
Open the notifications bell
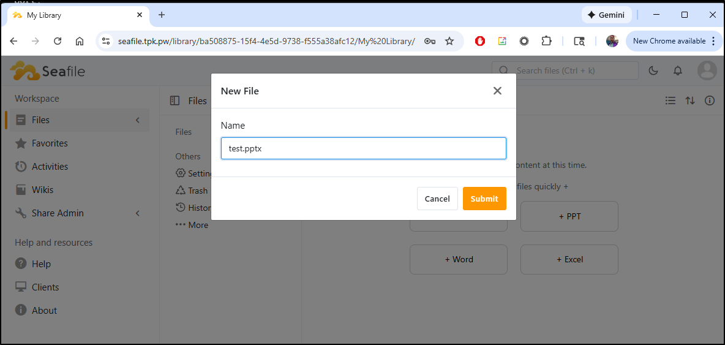tap(678, 70)
